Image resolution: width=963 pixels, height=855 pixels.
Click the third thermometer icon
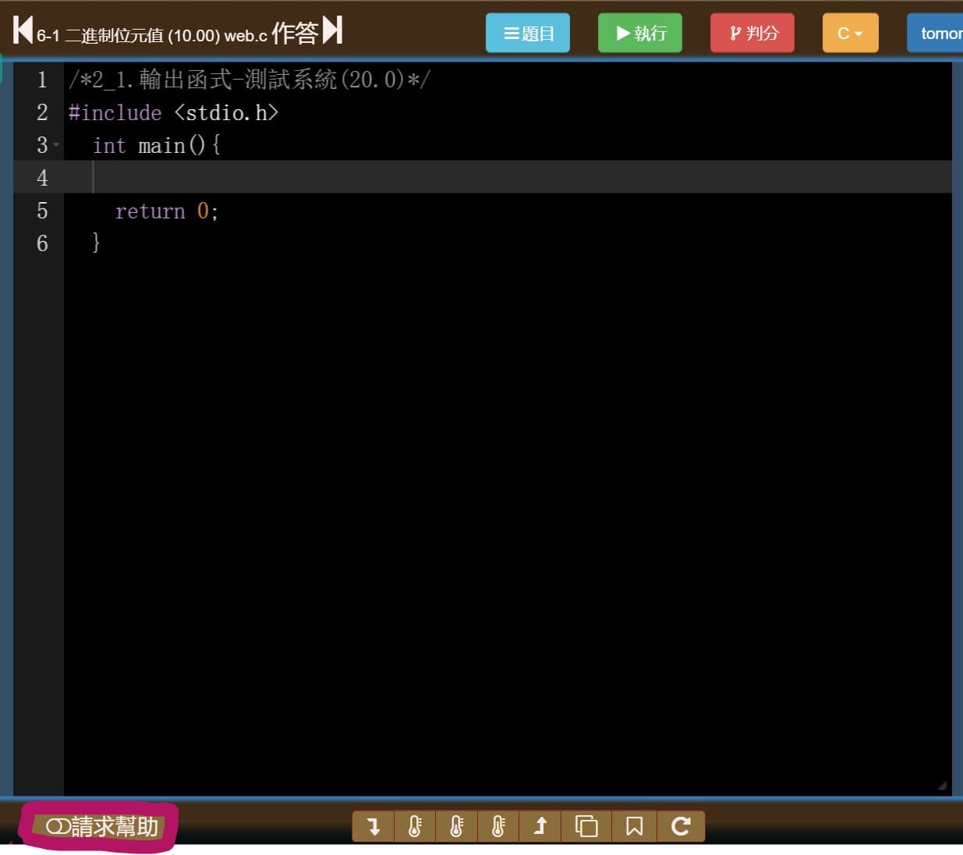(x=498, y=826)
